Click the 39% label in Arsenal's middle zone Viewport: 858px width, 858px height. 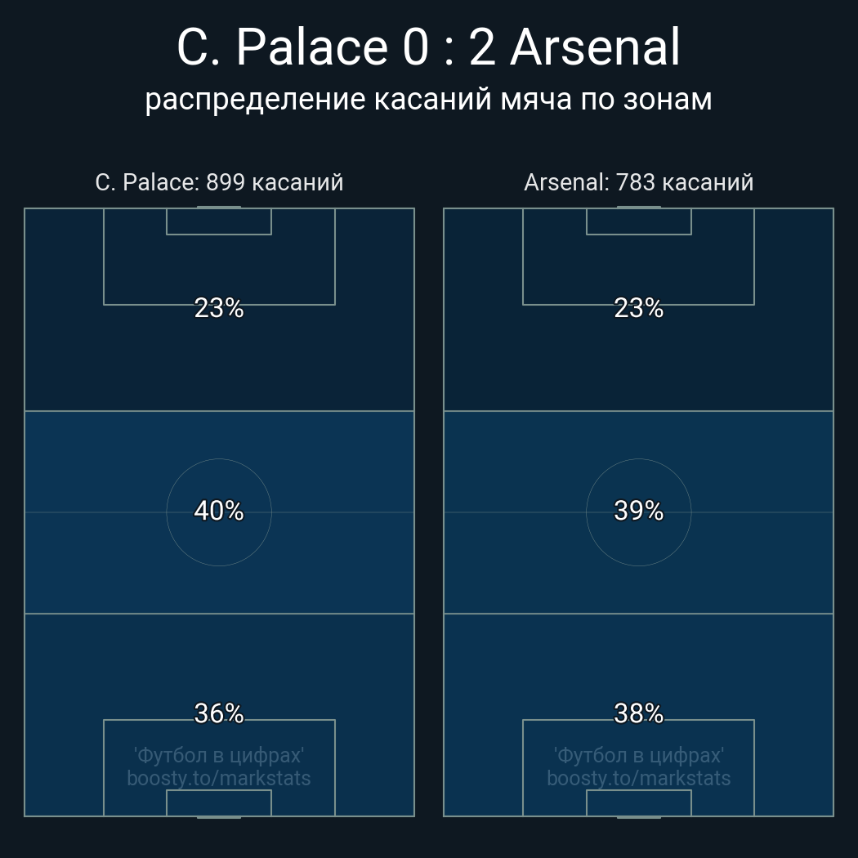tap(638, 511)
